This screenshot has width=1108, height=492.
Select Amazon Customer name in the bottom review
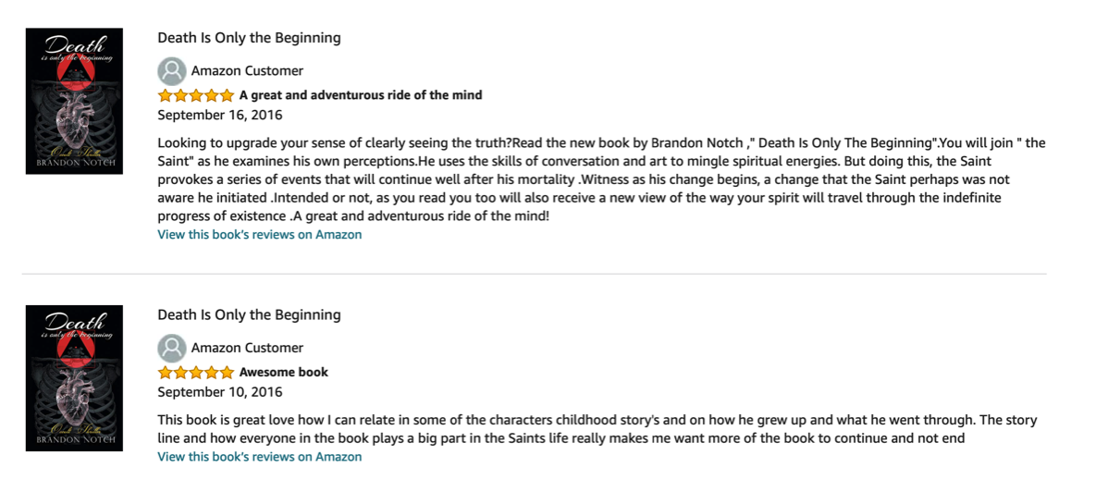247,349
